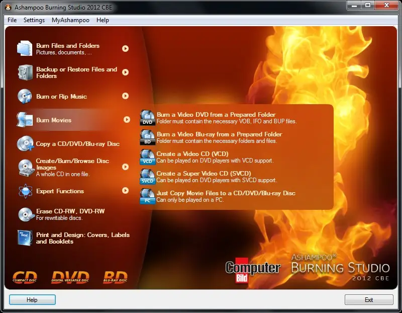Viewport: 402px width, 313px height.
Task: Open Copy a CD/DVD/Blu-ray Disc label
Action: click(78, 144)
